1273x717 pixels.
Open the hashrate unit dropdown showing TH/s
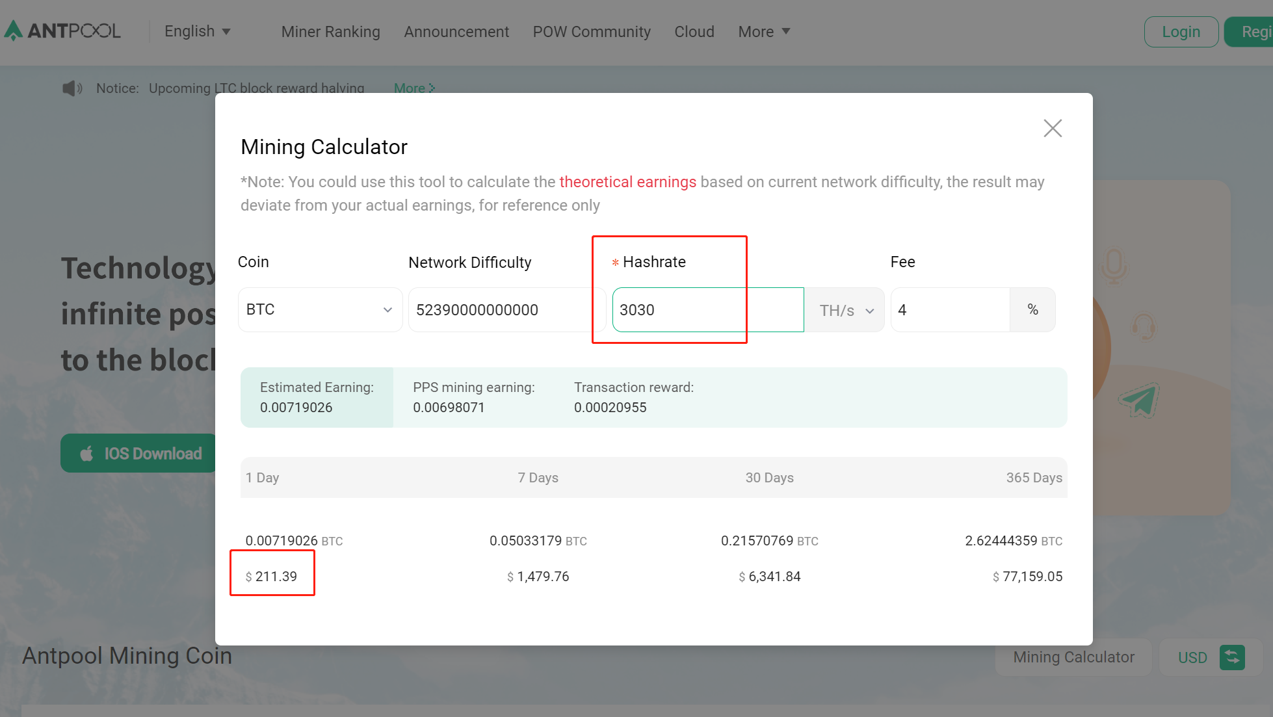(844, 310)
